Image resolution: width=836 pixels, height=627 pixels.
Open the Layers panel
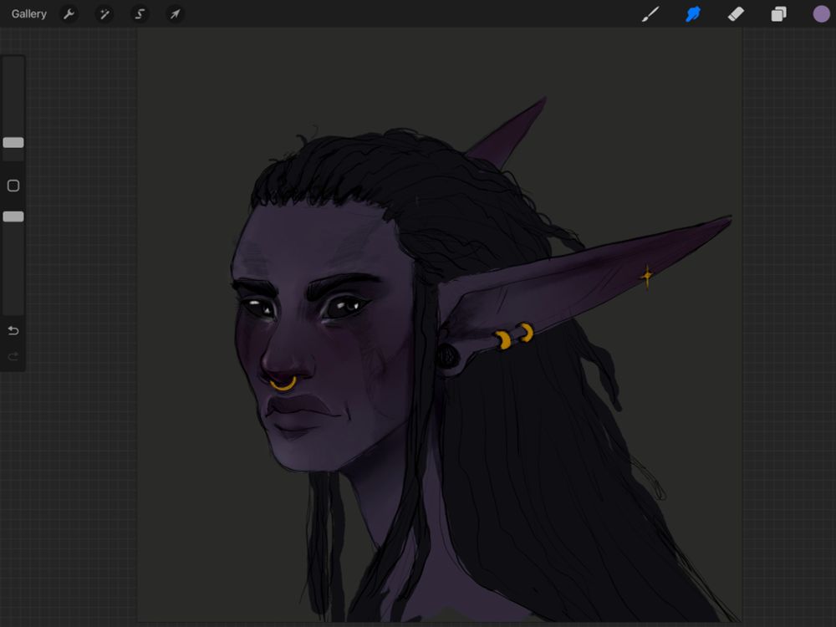(x=778, y=14)
